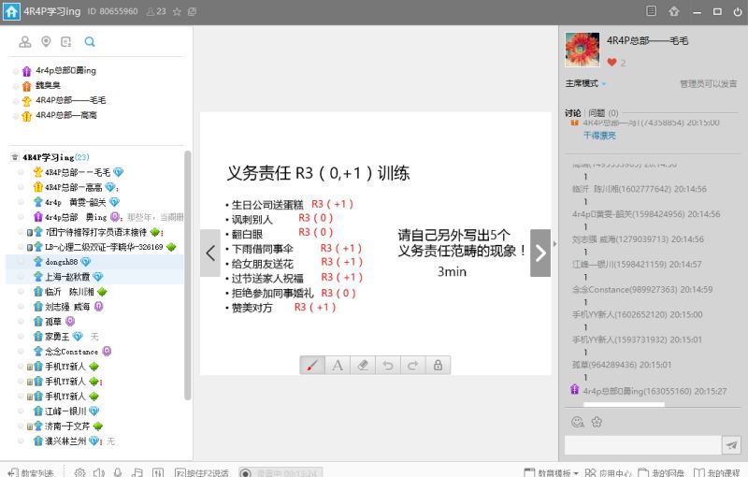Toggle the whiteboard lock icon

438,365
